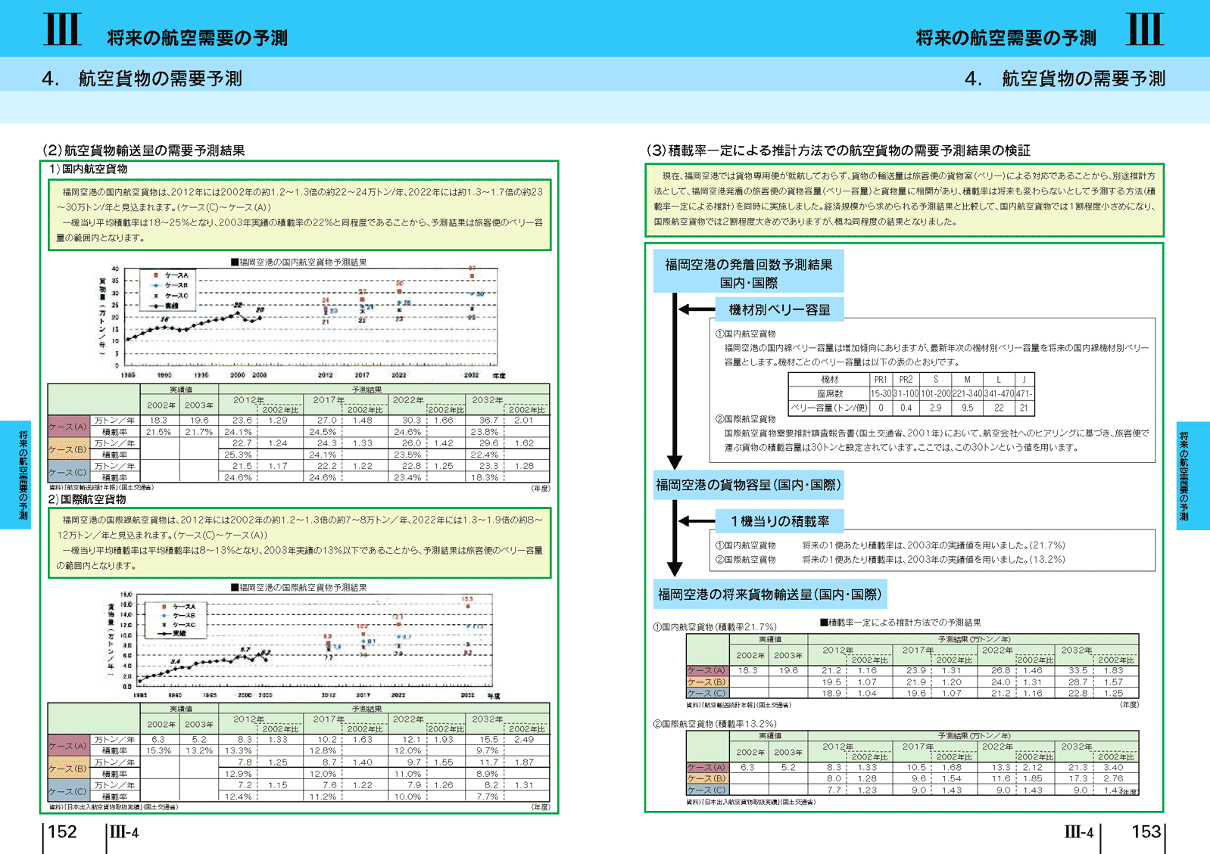The width and height of the screenshot is (1210, 854).
Task: Click chart title '■福岡空港の国内航空貨物予測結果'
Action: pos(299,262)
